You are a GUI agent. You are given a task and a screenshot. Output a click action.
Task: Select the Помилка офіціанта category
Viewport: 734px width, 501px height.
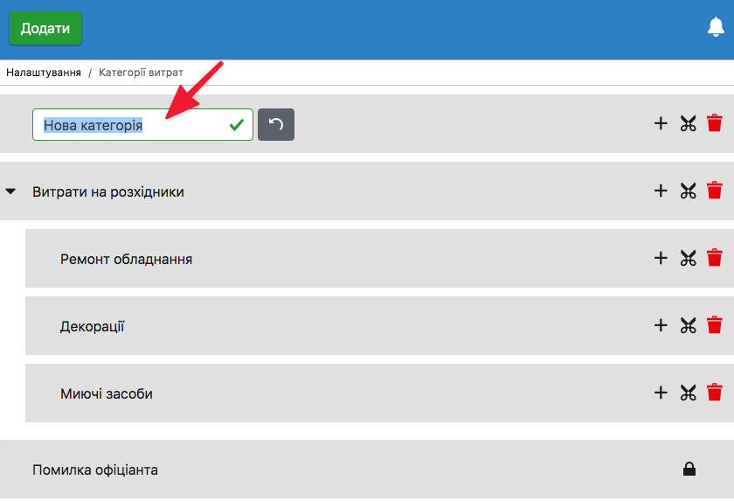(x=95, y=470)
